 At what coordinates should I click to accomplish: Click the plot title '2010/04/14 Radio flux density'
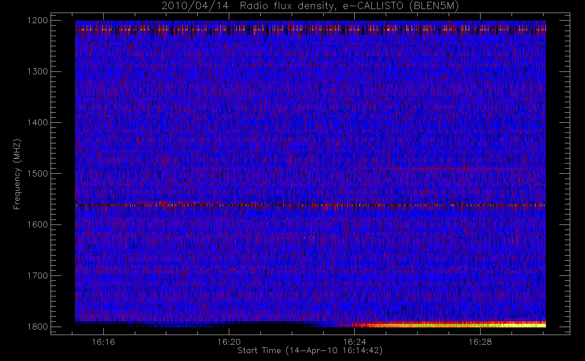[x=310, y=6]
